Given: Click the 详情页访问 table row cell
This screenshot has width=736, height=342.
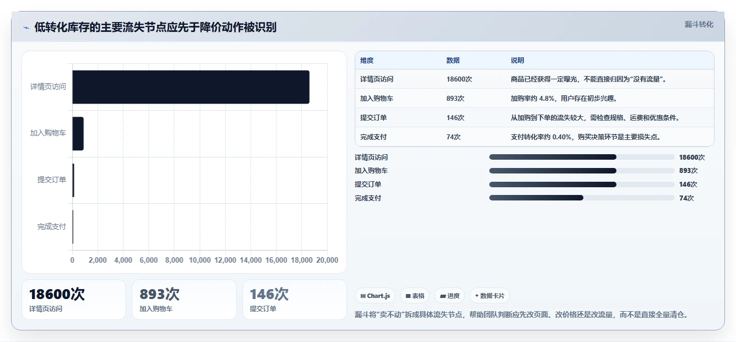Looking at the screenshot, I should (377, 79).
